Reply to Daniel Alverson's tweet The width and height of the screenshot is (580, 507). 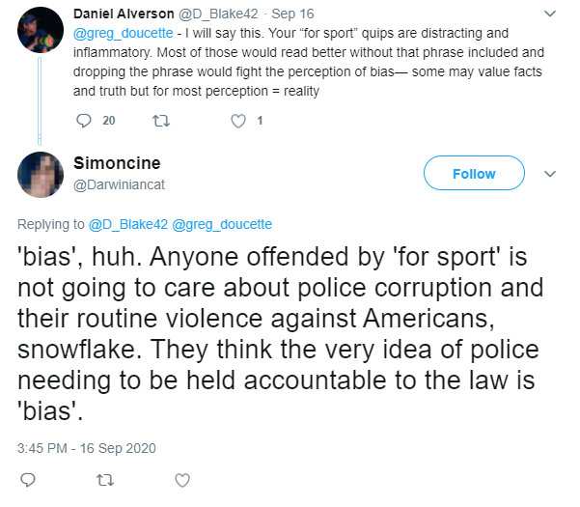[84, 121]
